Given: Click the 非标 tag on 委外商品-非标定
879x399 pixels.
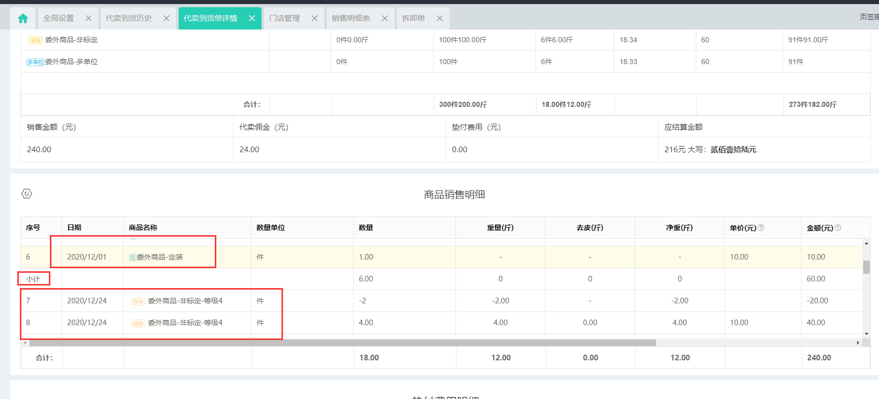Looking at the screenshot, I should coord(35,40).
